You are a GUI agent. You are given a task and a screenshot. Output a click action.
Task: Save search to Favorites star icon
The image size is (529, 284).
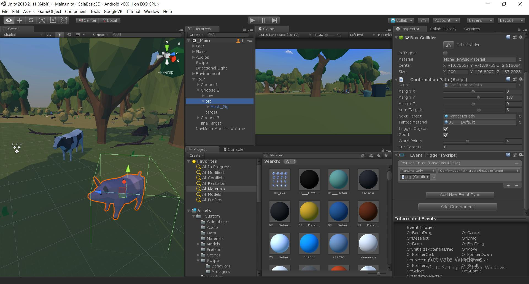(x=386, y=156)
